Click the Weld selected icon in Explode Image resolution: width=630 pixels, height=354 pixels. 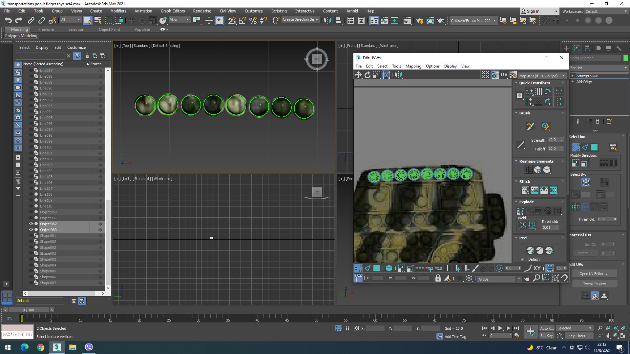tap(532, 225)
